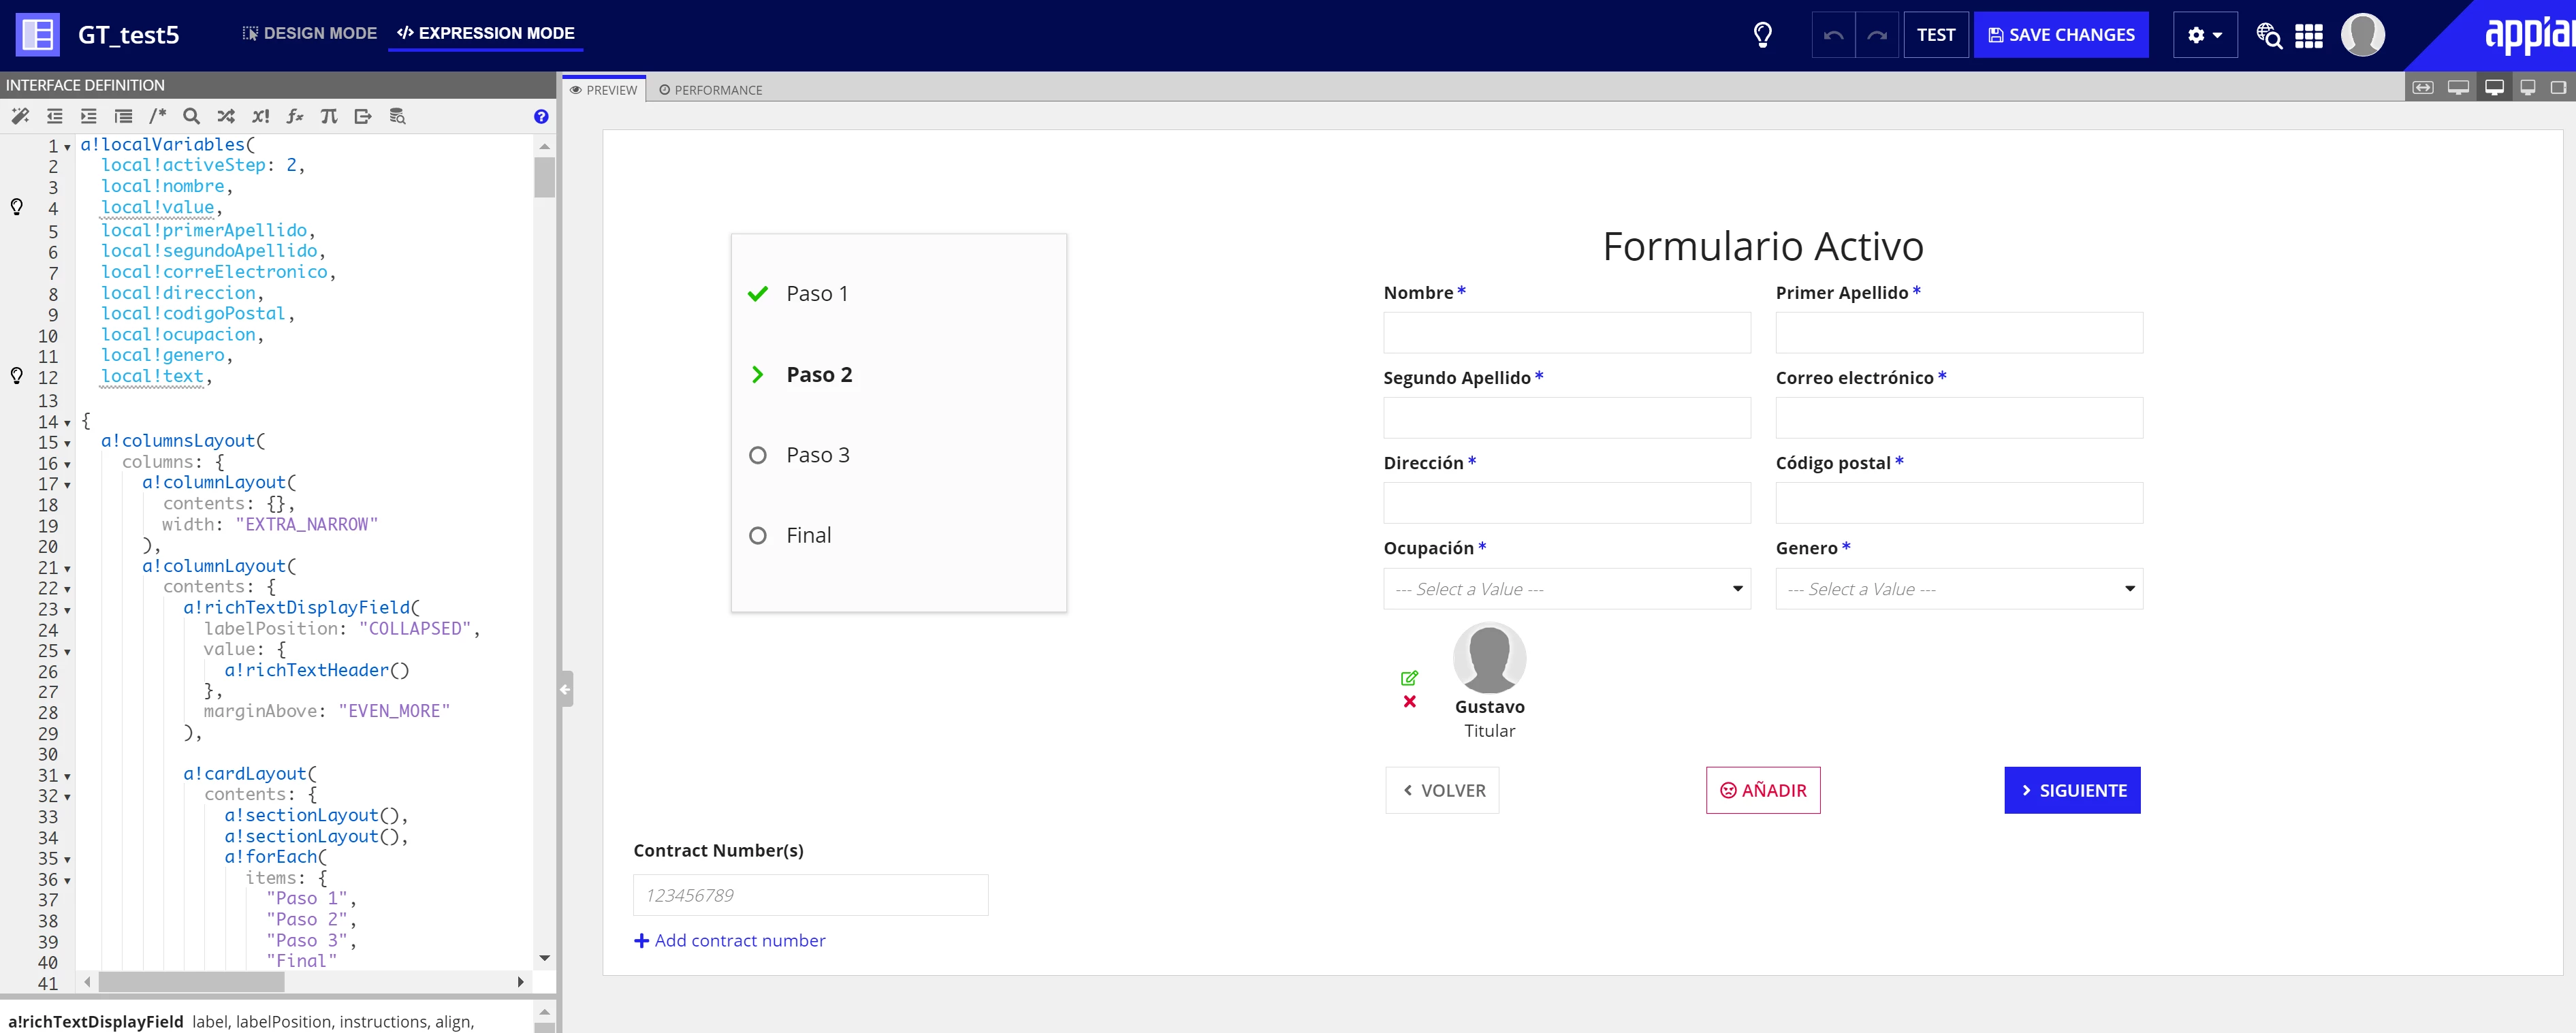Viewport: 2576px width, 1033px height.
Task: Open the Preview tab
Action: 604,90
